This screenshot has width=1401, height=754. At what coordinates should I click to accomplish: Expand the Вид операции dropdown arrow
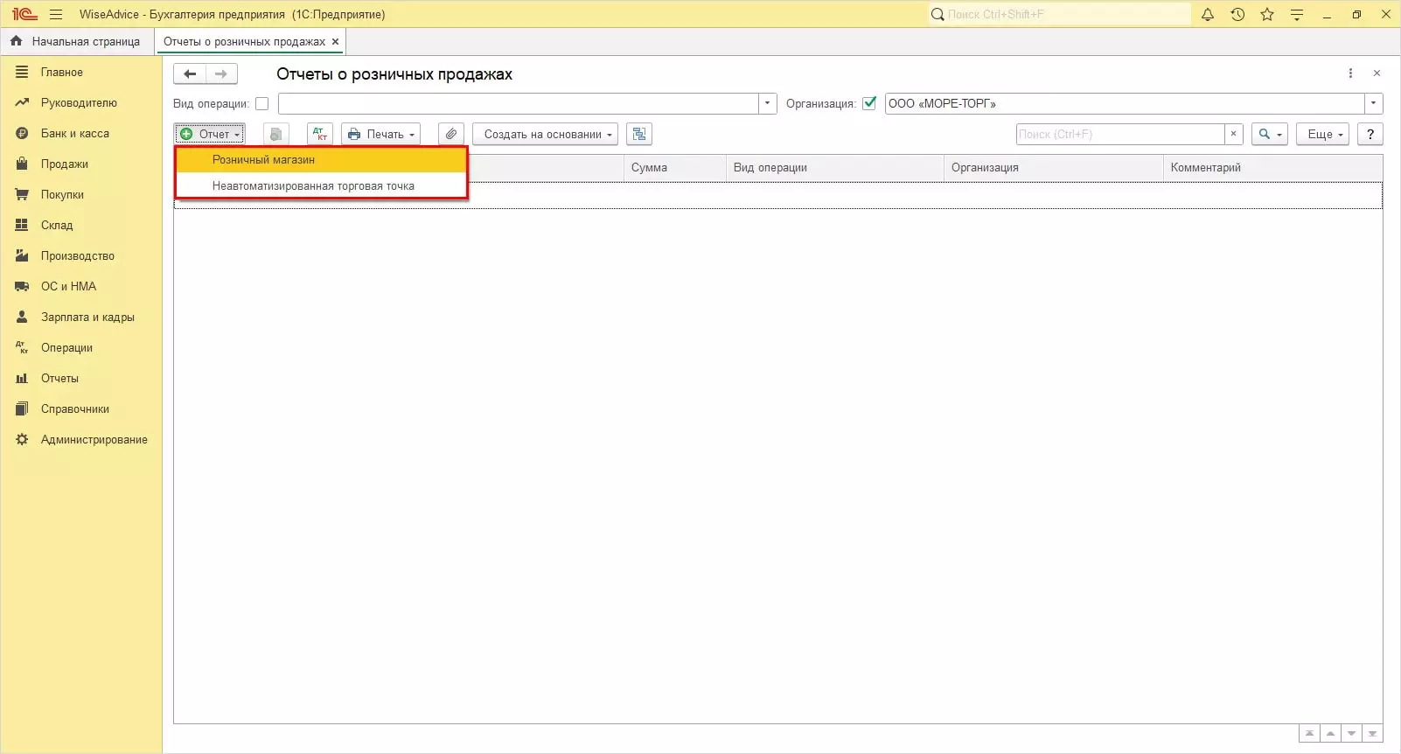(x=768, y=103)
